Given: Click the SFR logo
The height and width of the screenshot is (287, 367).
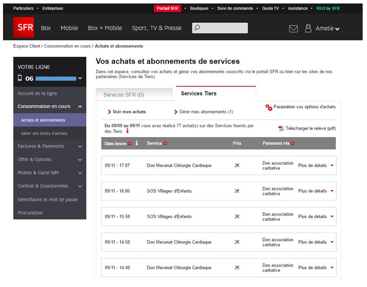Looking at the screenshot, I should click(x=24, y=28).
